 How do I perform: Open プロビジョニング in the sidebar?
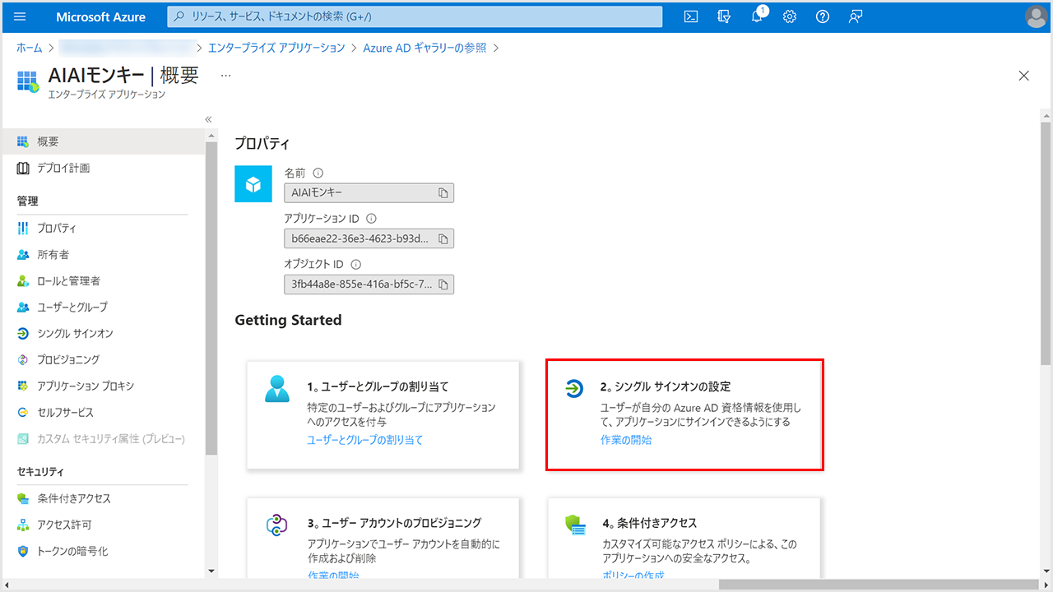tap(68, 360)
